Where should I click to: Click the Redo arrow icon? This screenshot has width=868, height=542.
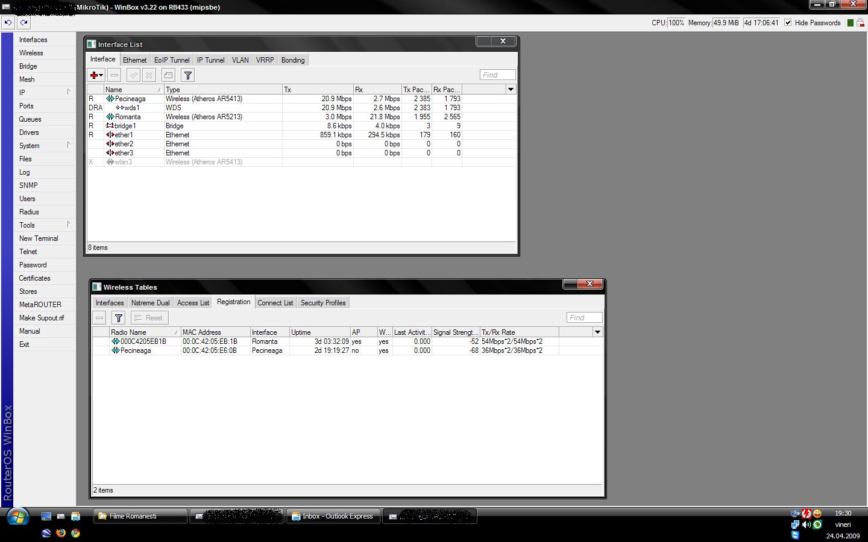[24, 22]
